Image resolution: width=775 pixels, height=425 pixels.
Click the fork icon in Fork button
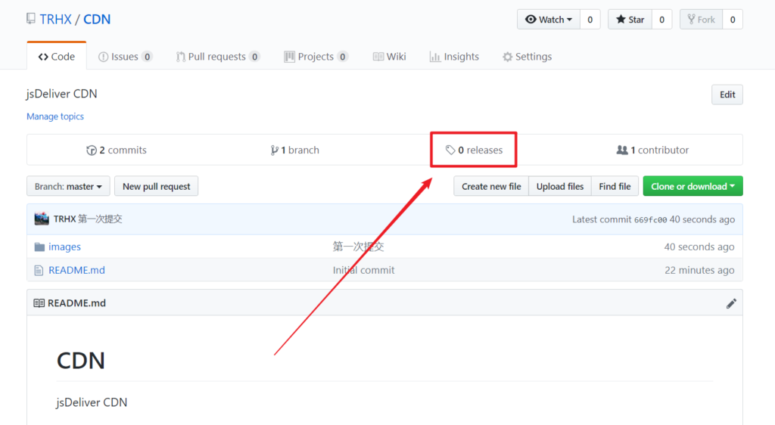pyautogui.click(x=691, y=19)
